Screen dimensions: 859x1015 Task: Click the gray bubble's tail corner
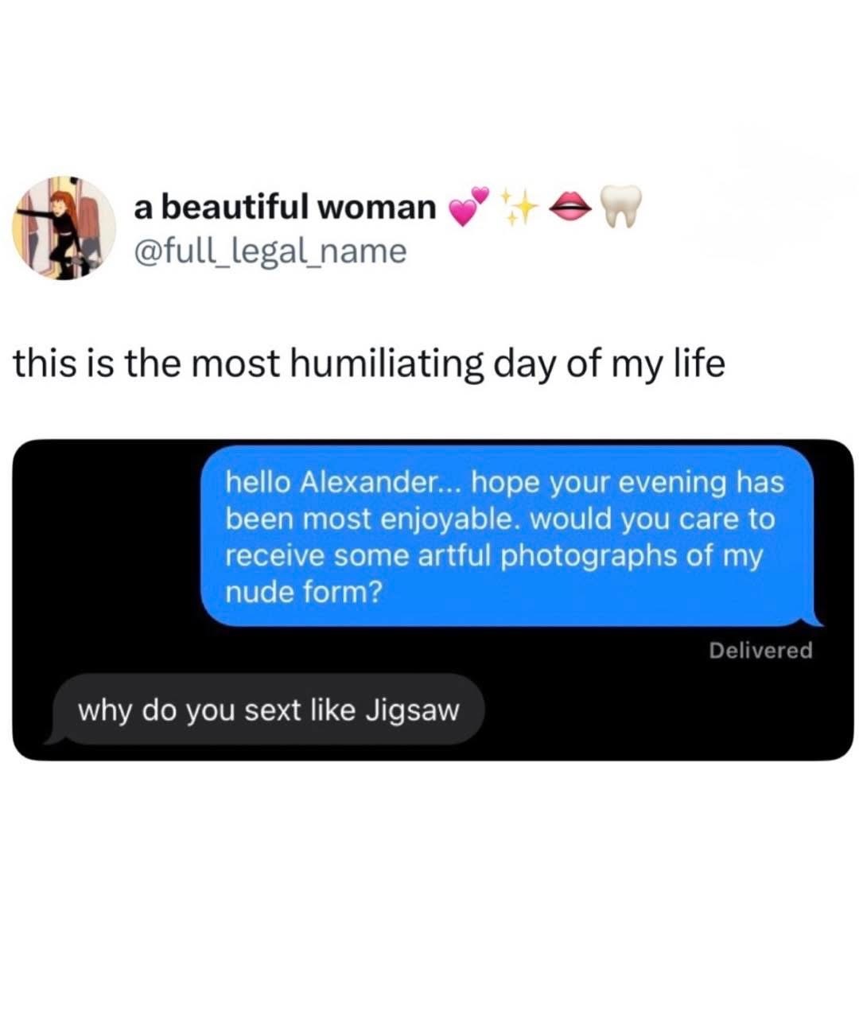point(56,737)
